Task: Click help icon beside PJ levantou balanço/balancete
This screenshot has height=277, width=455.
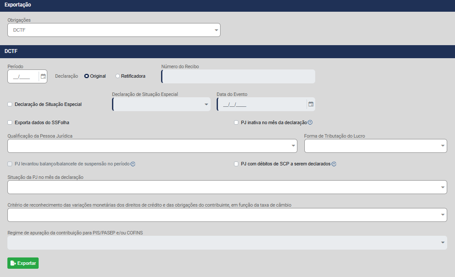Action: pyautogui.click(x=133, y=164)
